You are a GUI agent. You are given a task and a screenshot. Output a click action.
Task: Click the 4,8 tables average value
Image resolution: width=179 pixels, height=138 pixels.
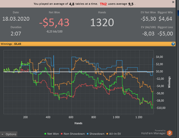click(x=72, y=4)
